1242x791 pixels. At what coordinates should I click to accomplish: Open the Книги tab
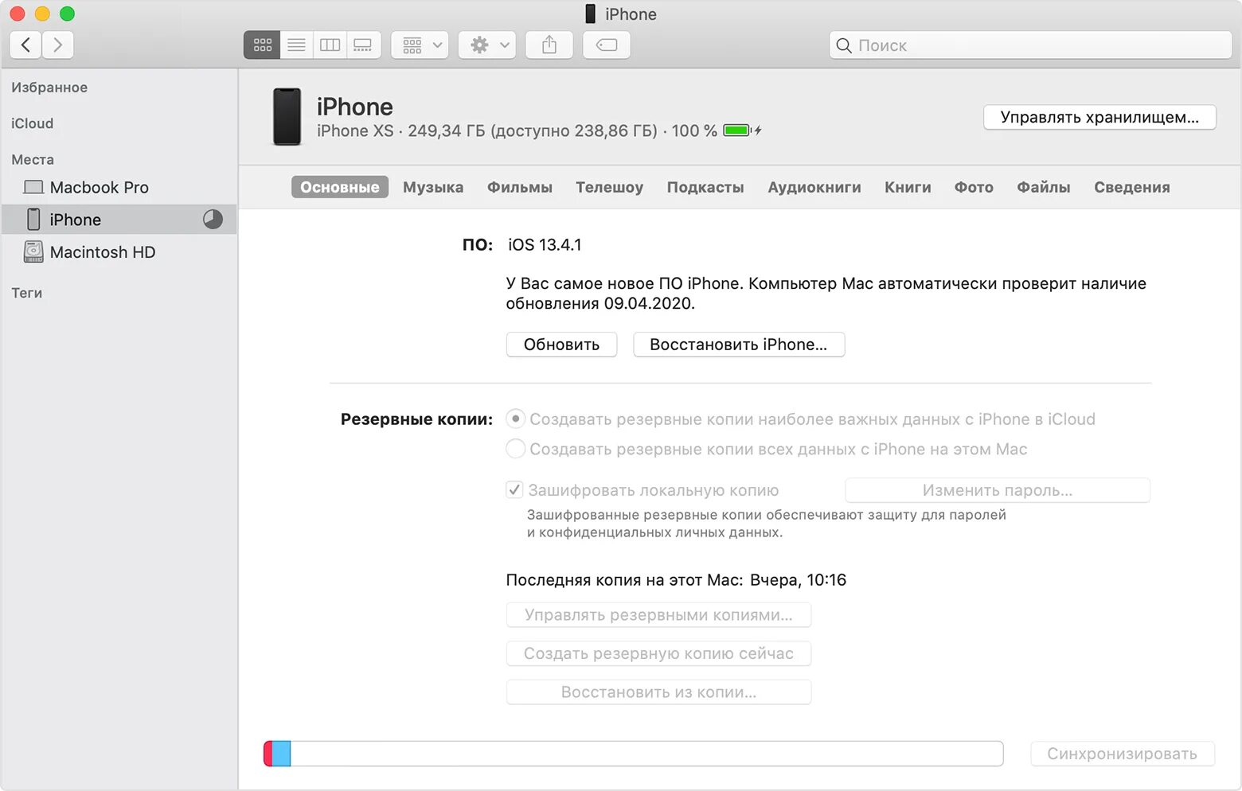(908, 187)
